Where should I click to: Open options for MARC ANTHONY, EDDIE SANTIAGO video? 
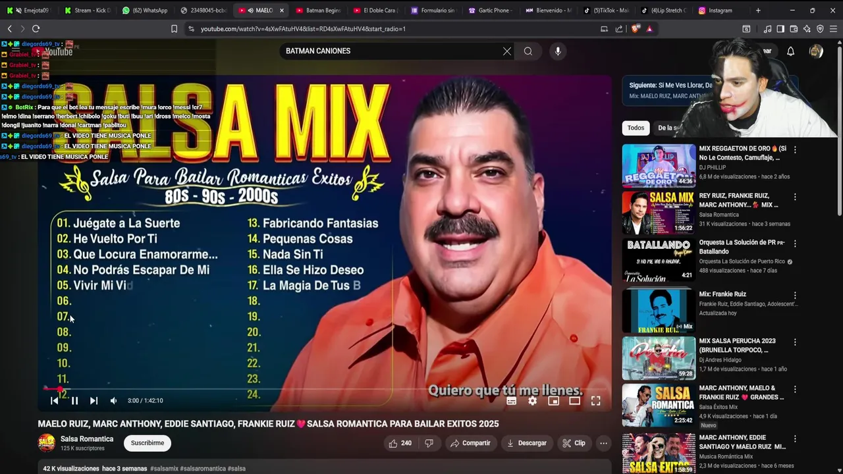[x=795, y=438]
